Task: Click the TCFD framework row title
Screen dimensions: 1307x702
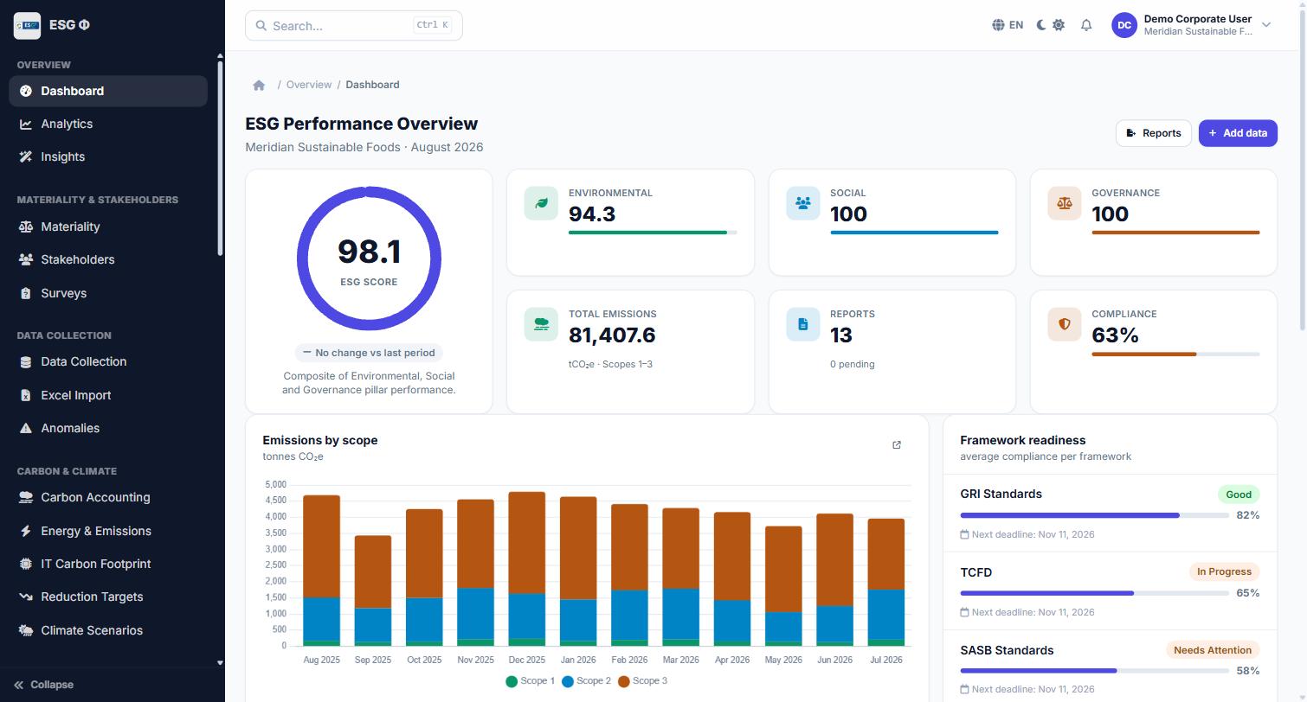Action: 975,572
